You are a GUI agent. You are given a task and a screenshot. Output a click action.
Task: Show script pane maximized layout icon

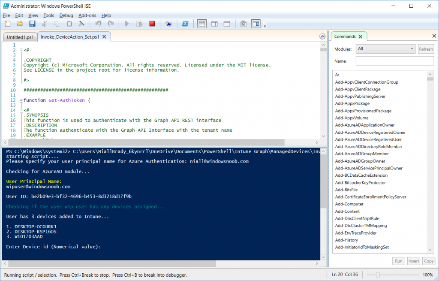(227, 24)
